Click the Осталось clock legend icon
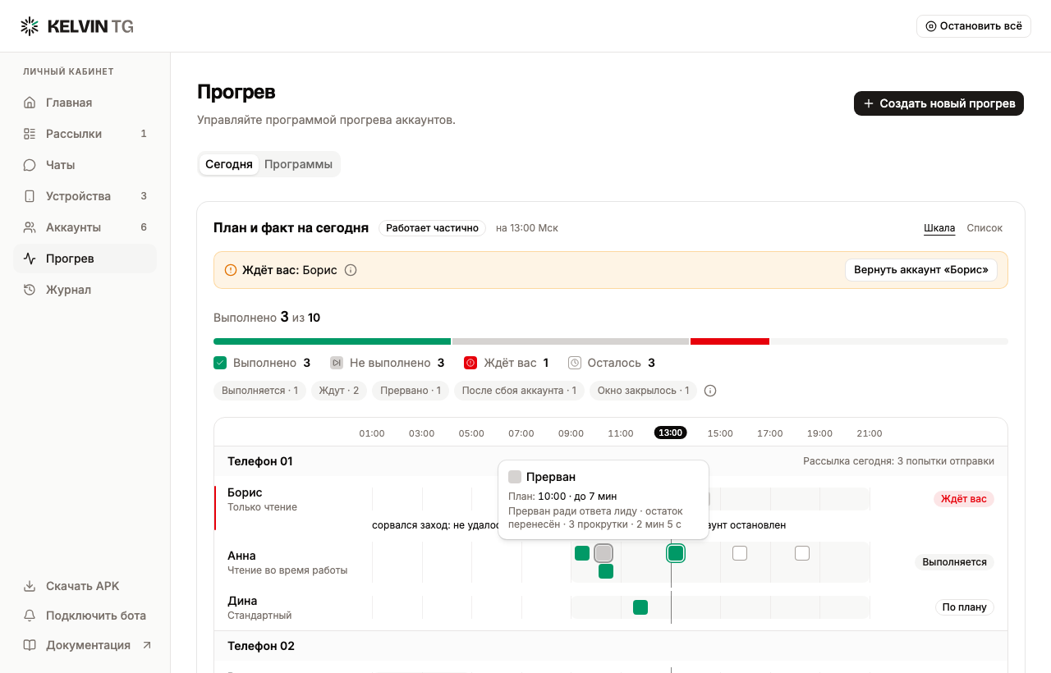Viewport: 1051px width, 673px height. [x=575, y=363]
